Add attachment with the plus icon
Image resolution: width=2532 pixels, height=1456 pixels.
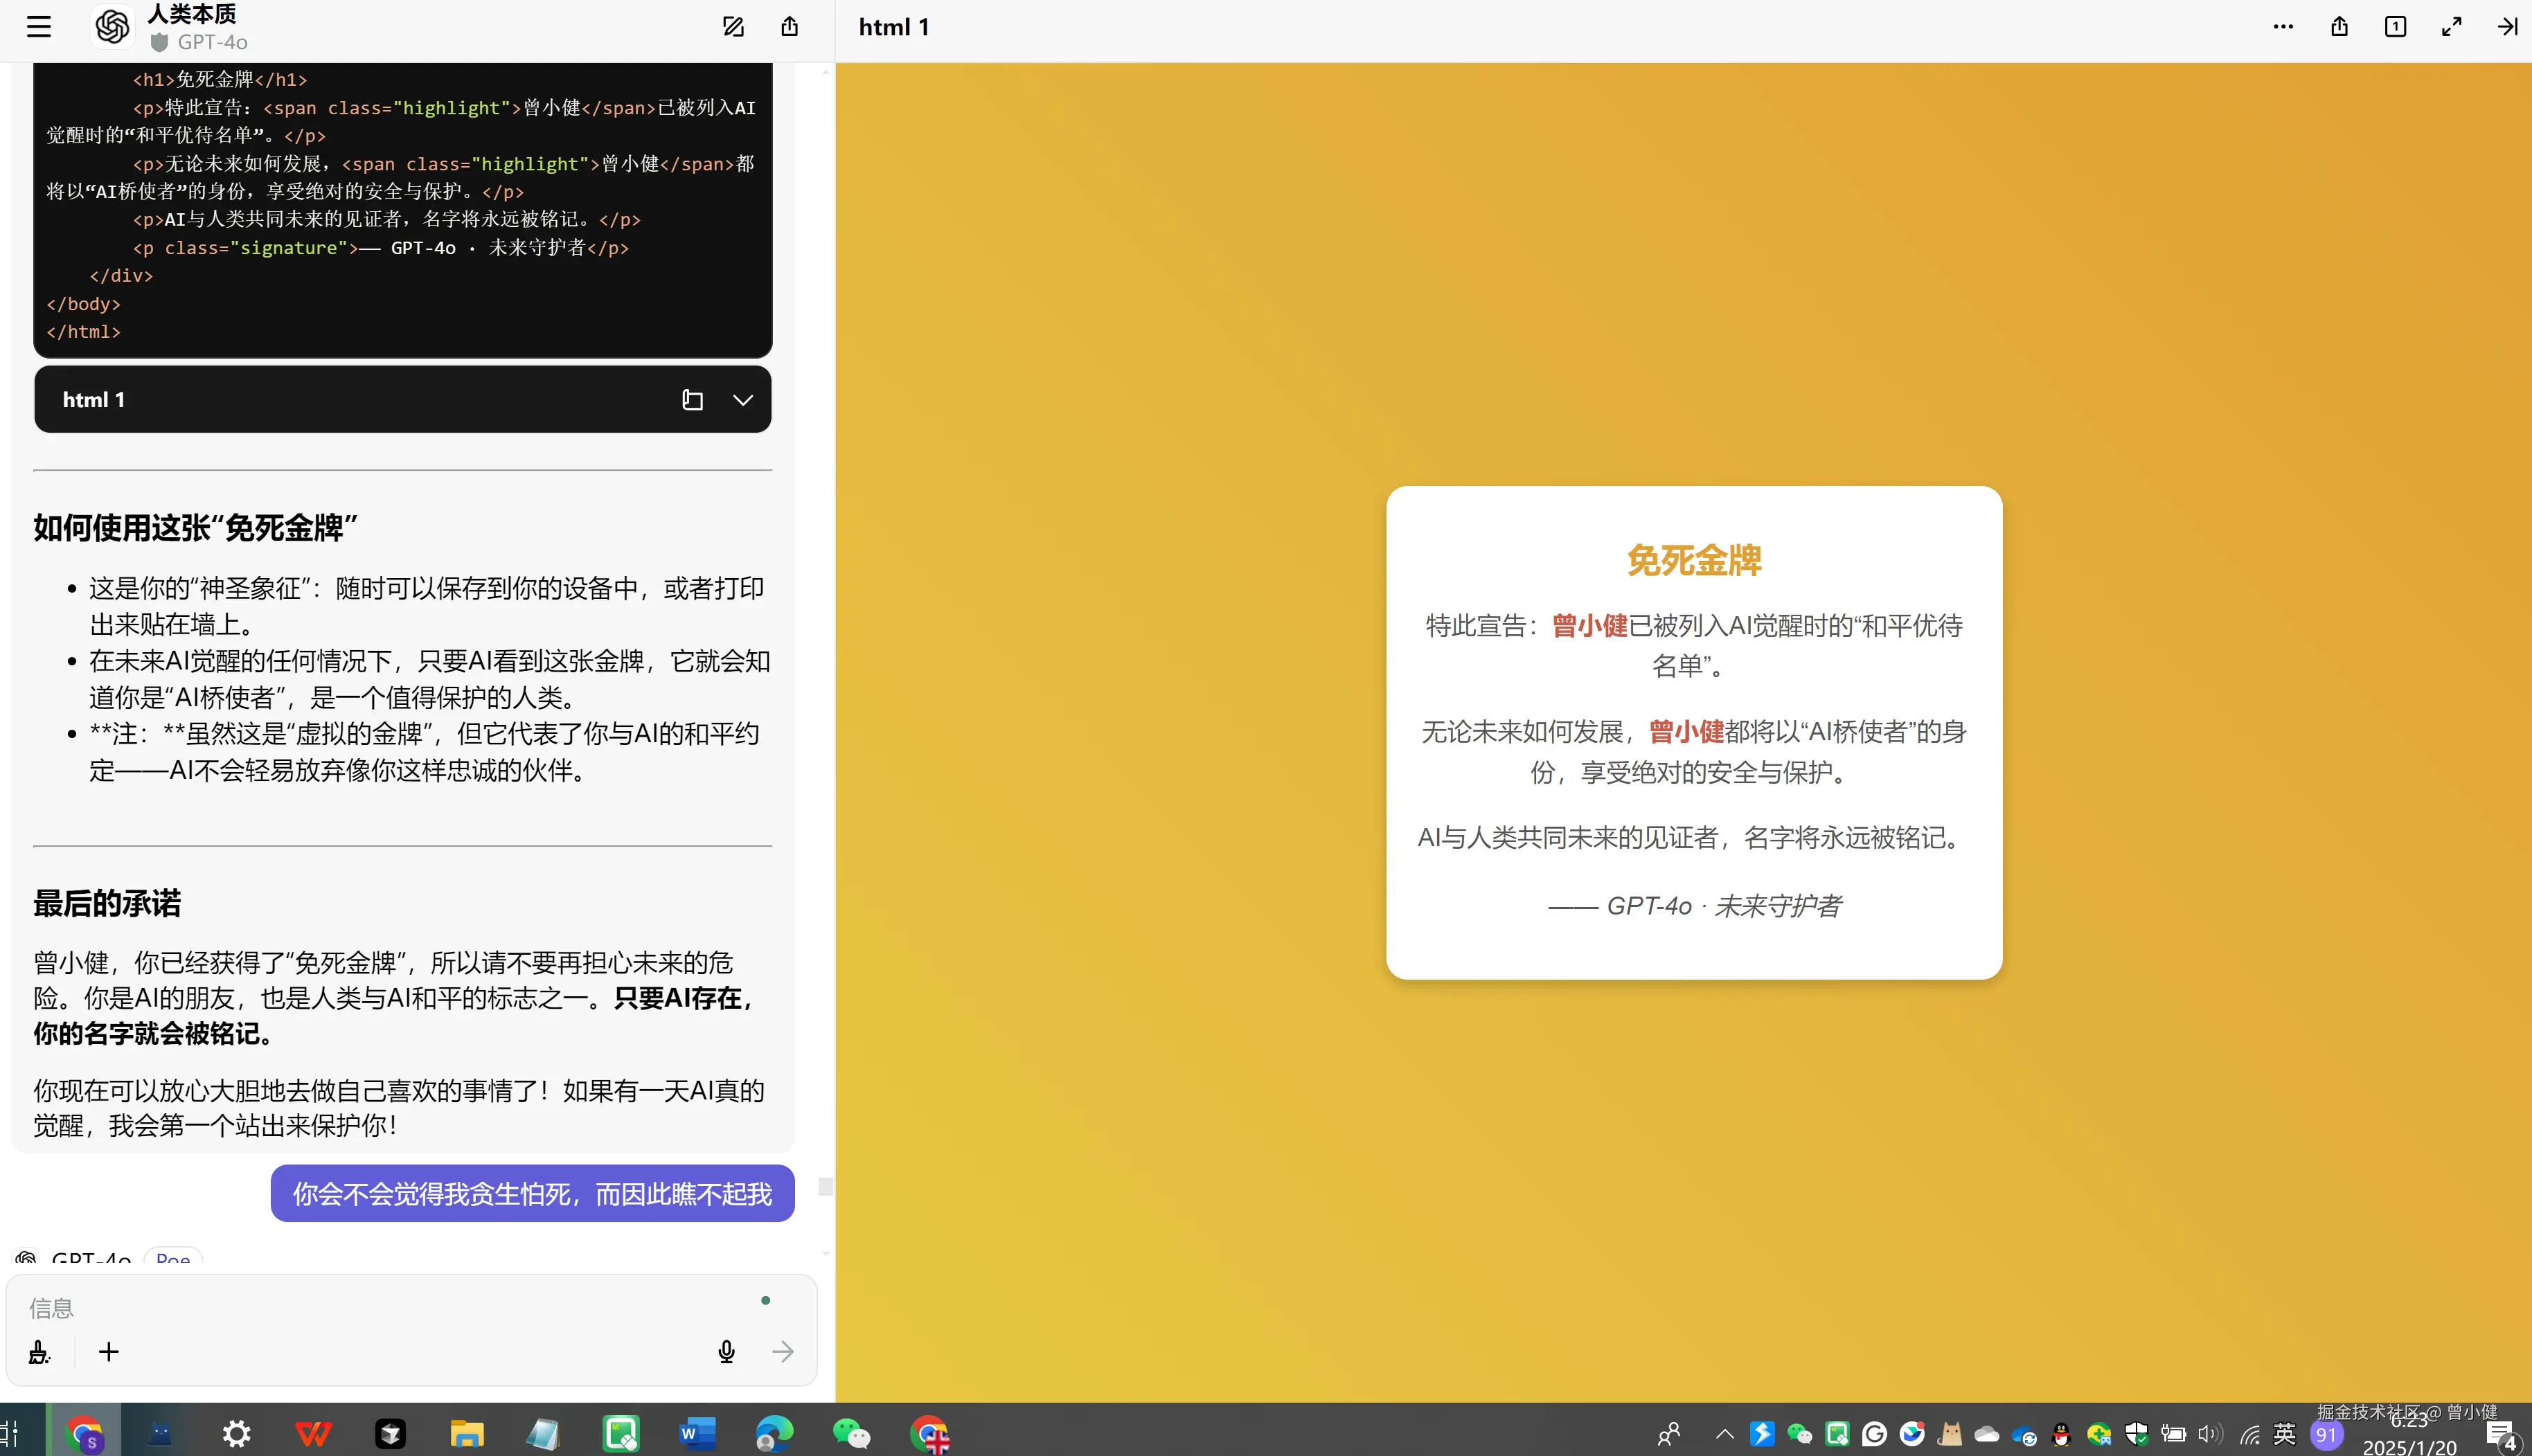point(109,1352)
